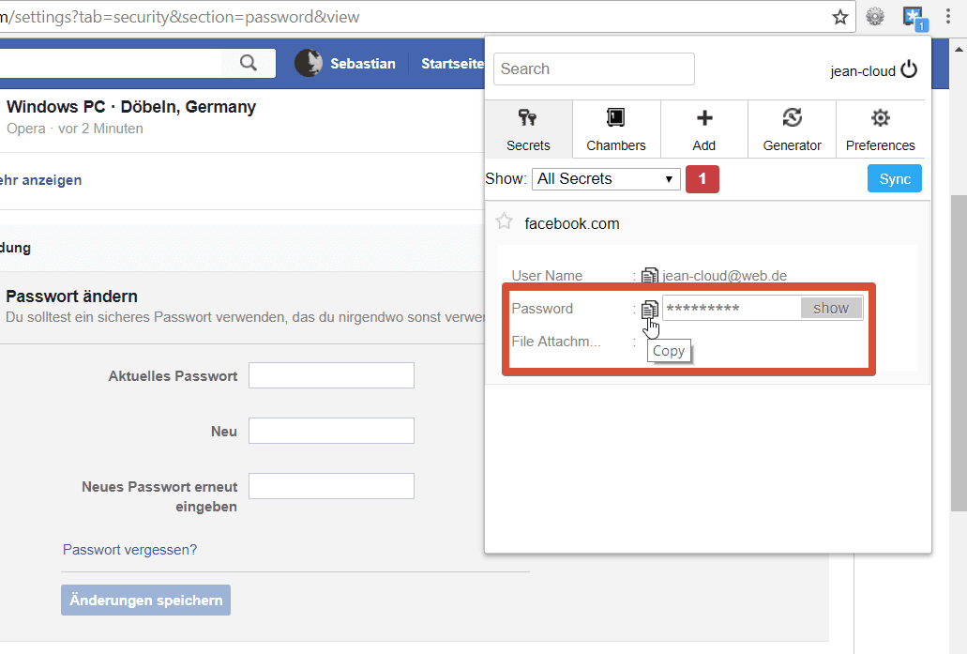Open the Add tab
Screen dimensions: 967x654
tap(704, 129)
